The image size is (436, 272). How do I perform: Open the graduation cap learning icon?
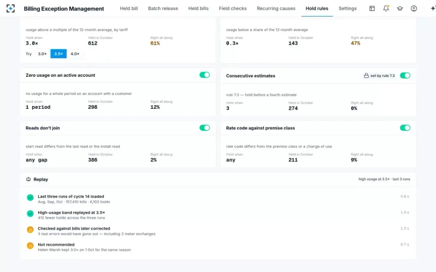pos(400,8)
